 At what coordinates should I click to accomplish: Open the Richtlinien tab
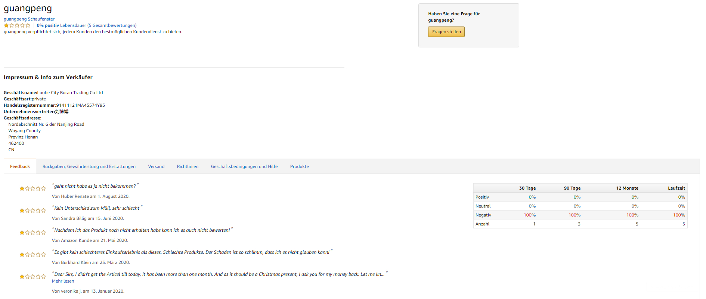tap(188, 166)
